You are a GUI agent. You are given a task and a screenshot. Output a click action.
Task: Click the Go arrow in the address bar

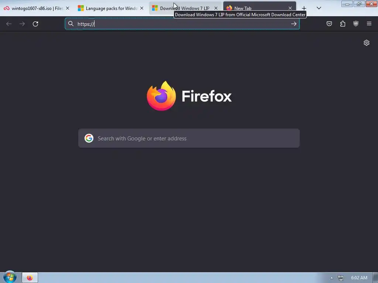(293, 24)
